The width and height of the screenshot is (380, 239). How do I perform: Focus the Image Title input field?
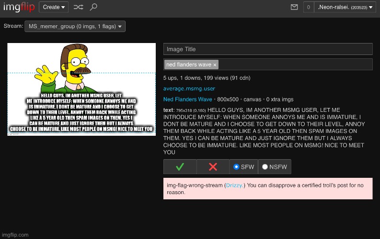pyautogui.click(x=268, y=49)
